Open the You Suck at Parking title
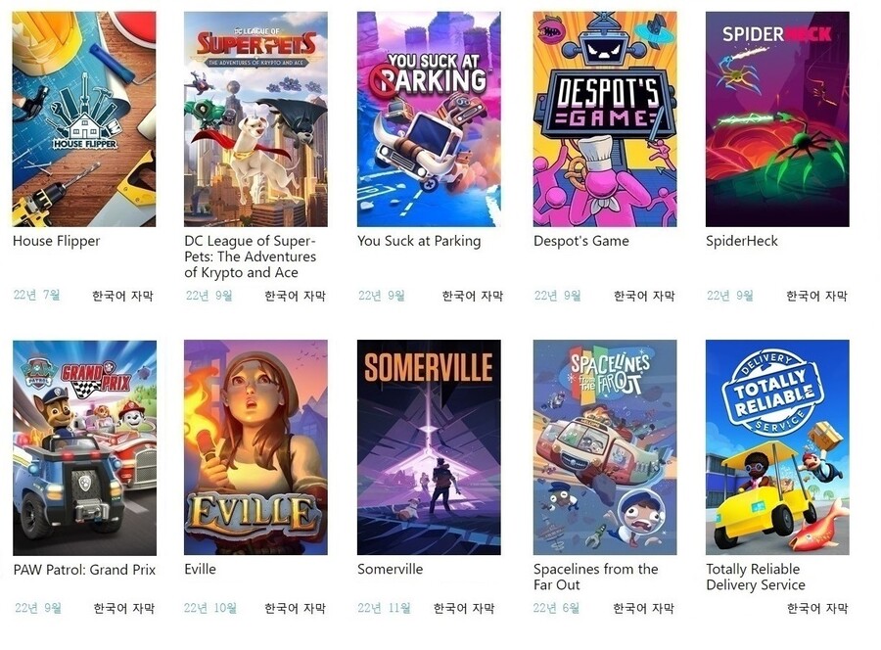The width and height of the screenshot is (881, 650). tap(419, 241)
